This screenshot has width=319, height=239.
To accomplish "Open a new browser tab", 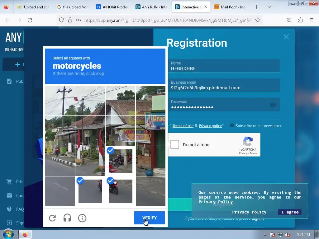I will pos(257,7).
